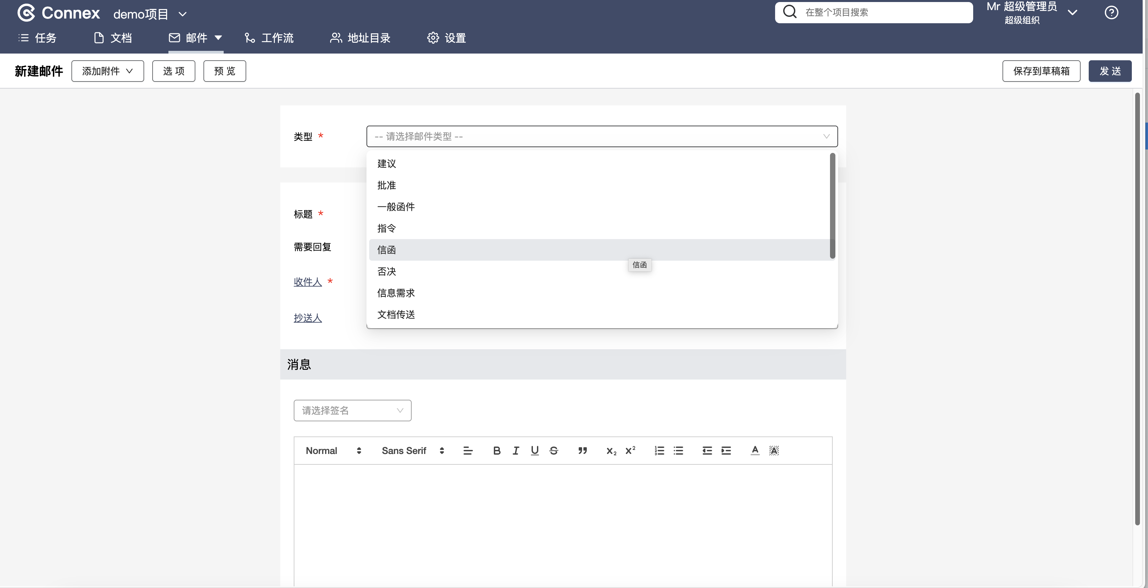
Task: Apply strikethrough formatting
Action: [x=553, y=451]
